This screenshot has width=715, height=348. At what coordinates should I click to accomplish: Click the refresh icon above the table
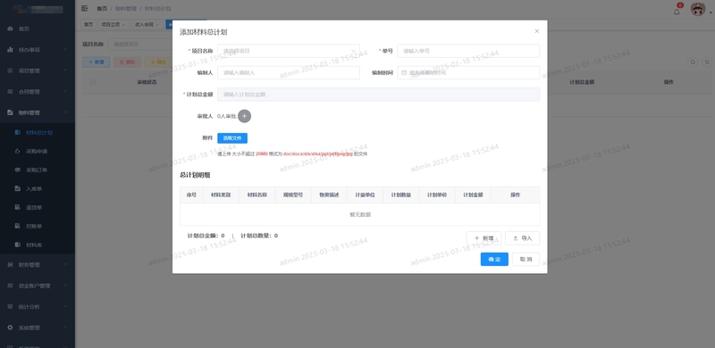click(707, 62)
